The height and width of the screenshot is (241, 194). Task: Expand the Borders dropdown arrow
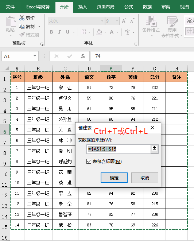(89, 32)
